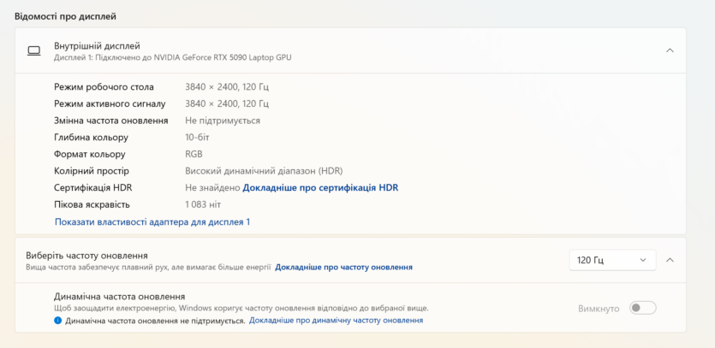
Task: Open Докладніше про динамічну частоту оновлення link
Action: 336,321
